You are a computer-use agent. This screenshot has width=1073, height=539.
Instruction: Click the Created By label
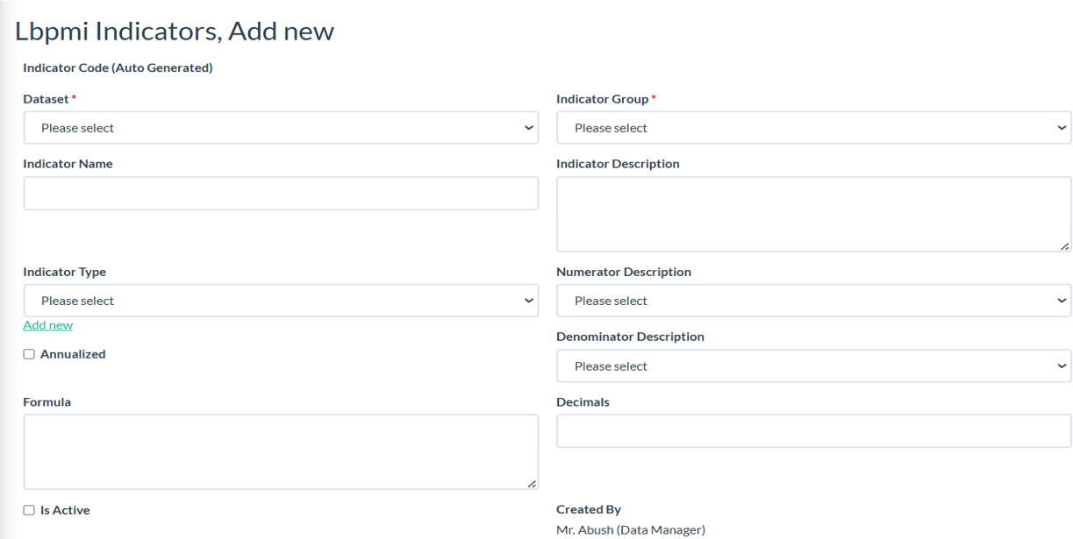(588, 509)
